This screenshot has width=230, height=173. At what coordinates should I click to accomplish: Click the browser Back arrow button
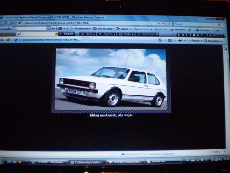(x=3, y=23)
